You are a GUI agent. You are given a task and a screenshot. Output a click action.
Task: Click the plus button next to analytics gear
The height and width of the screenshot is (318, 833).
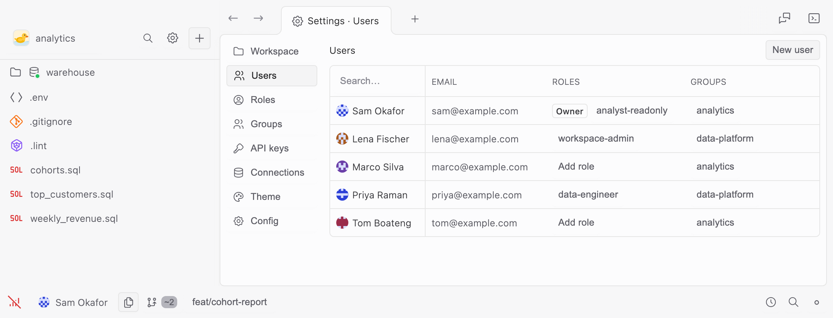200,38
